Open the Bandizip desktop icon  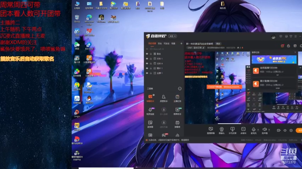[89, 46]
